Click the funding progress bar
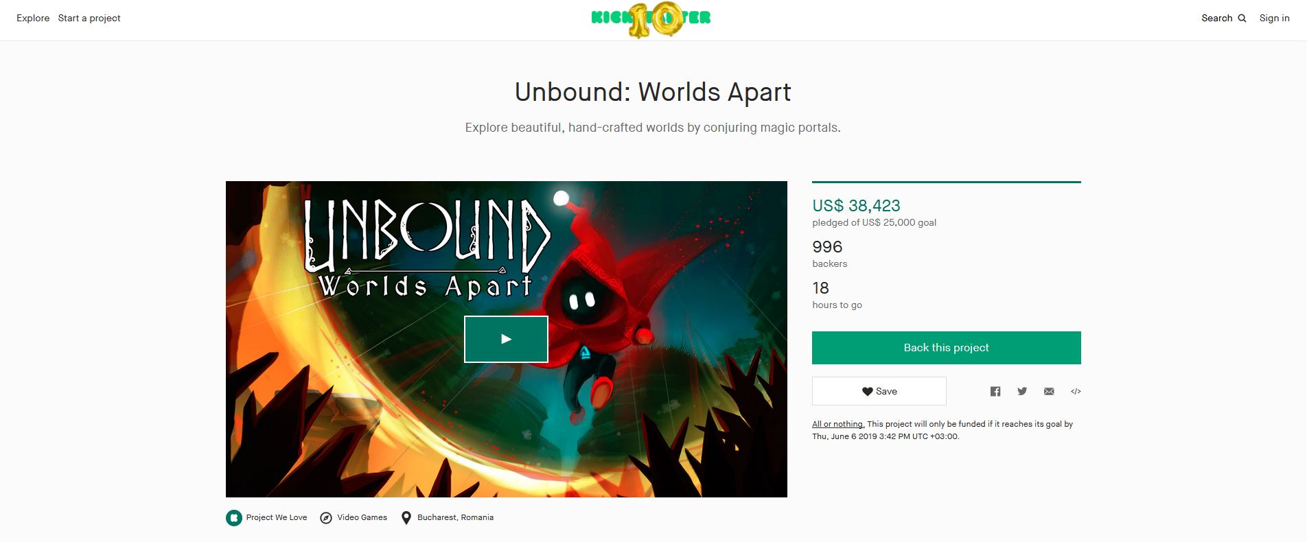 [x=946, y=182]
